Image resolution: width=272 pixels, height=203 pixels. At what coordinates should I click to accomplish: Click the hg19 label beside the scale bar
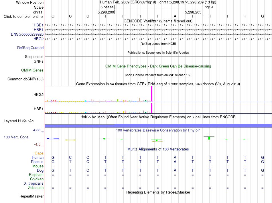[209, 7]
